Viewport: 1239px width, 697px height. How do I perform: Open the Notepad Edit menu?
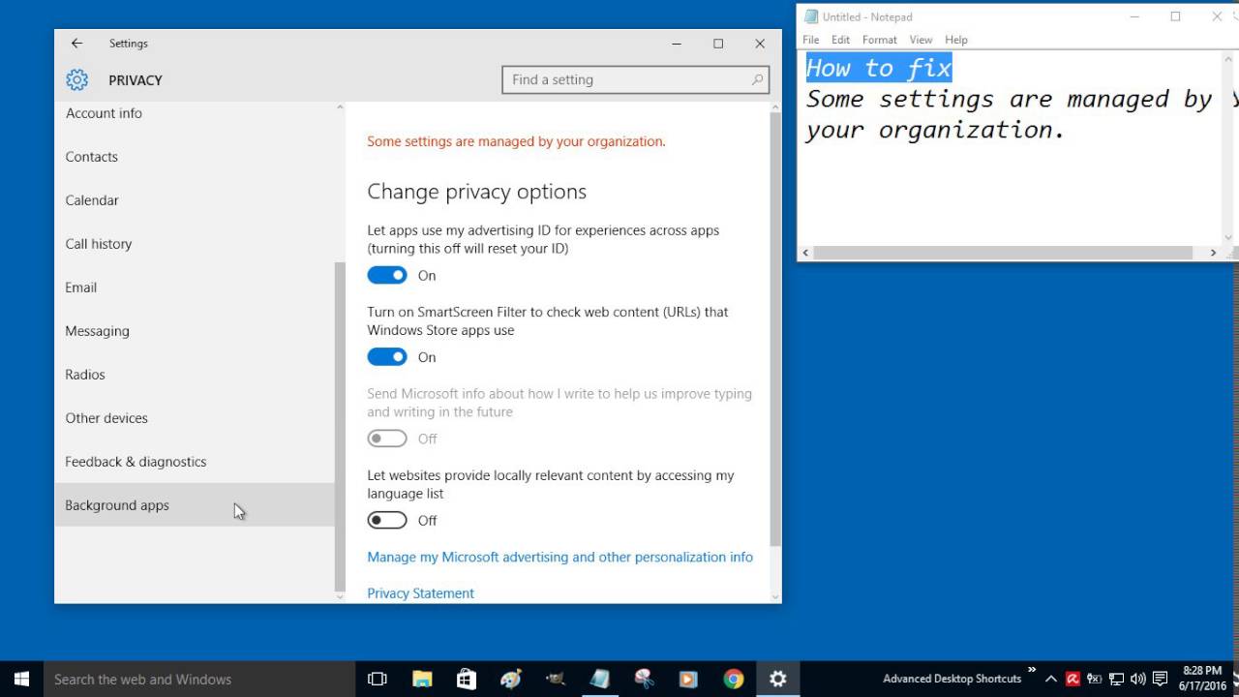tap(840, 40)
